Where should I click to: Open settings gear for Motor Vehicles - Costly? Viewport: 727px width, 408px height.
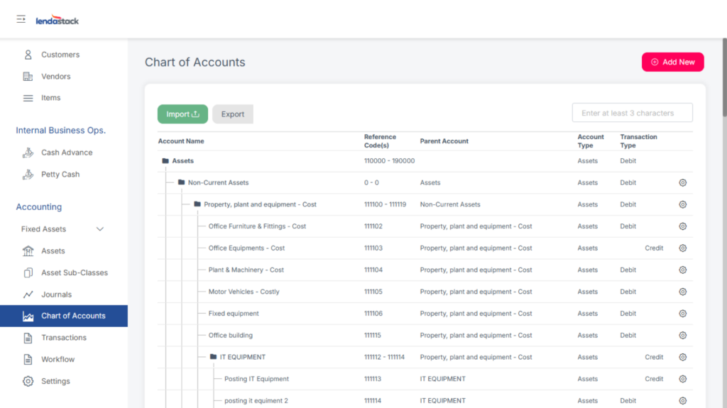click(682, 292)
